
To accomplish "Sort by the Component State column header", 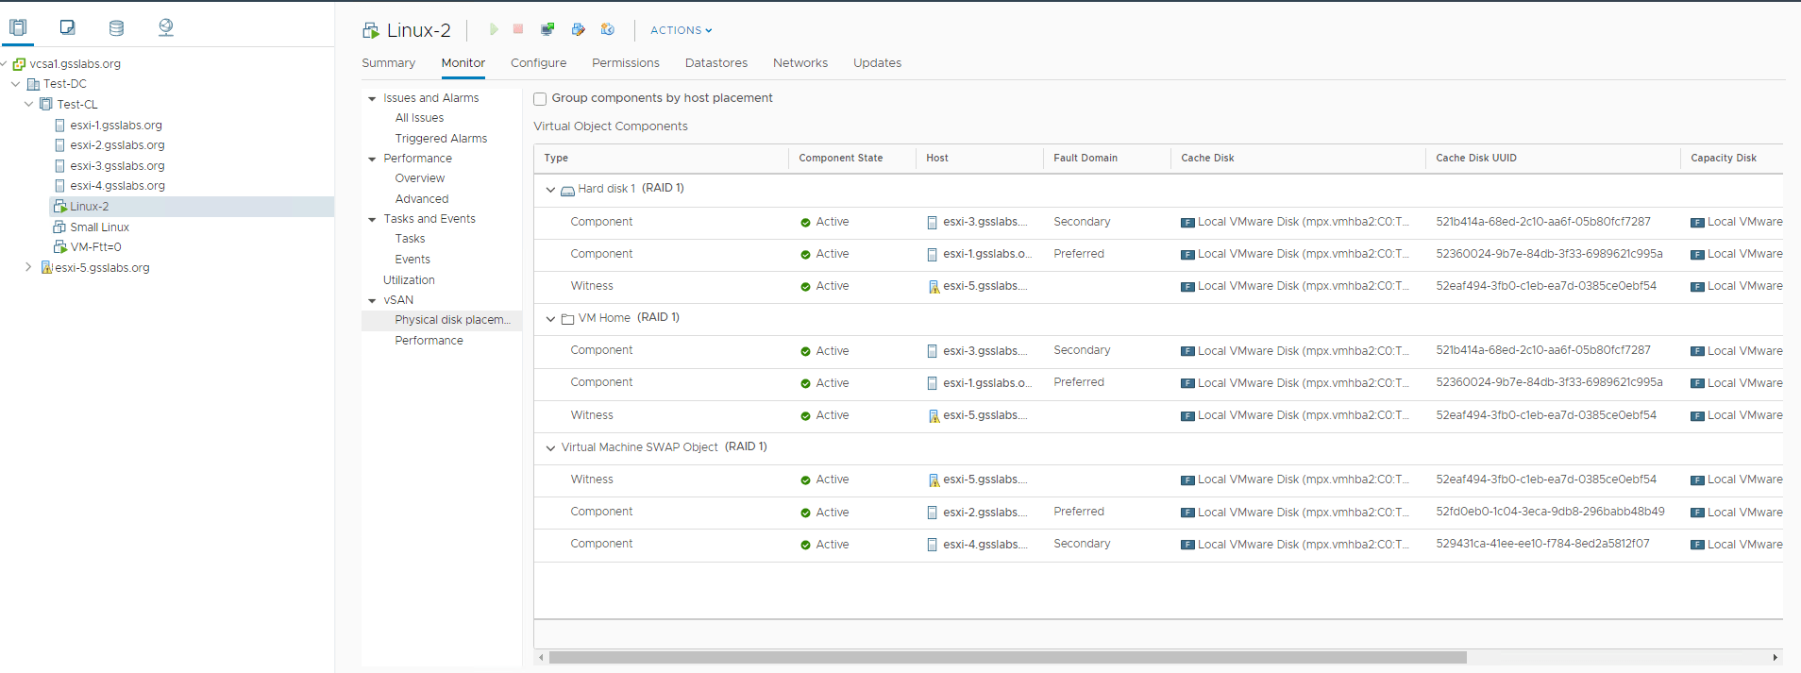I will [x=840, y=158].
